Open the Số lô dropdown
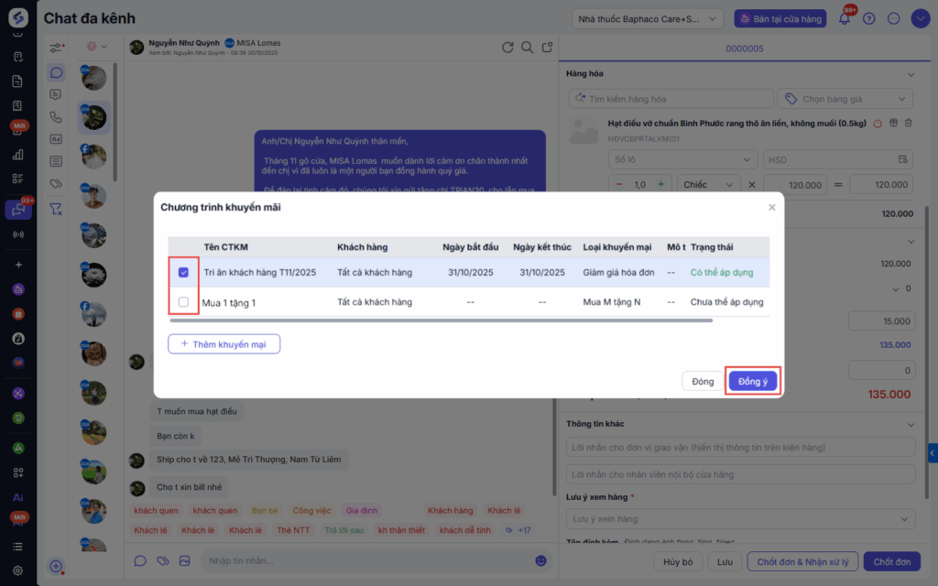Viewport: 938px width, 586px height. pos(682,159)
